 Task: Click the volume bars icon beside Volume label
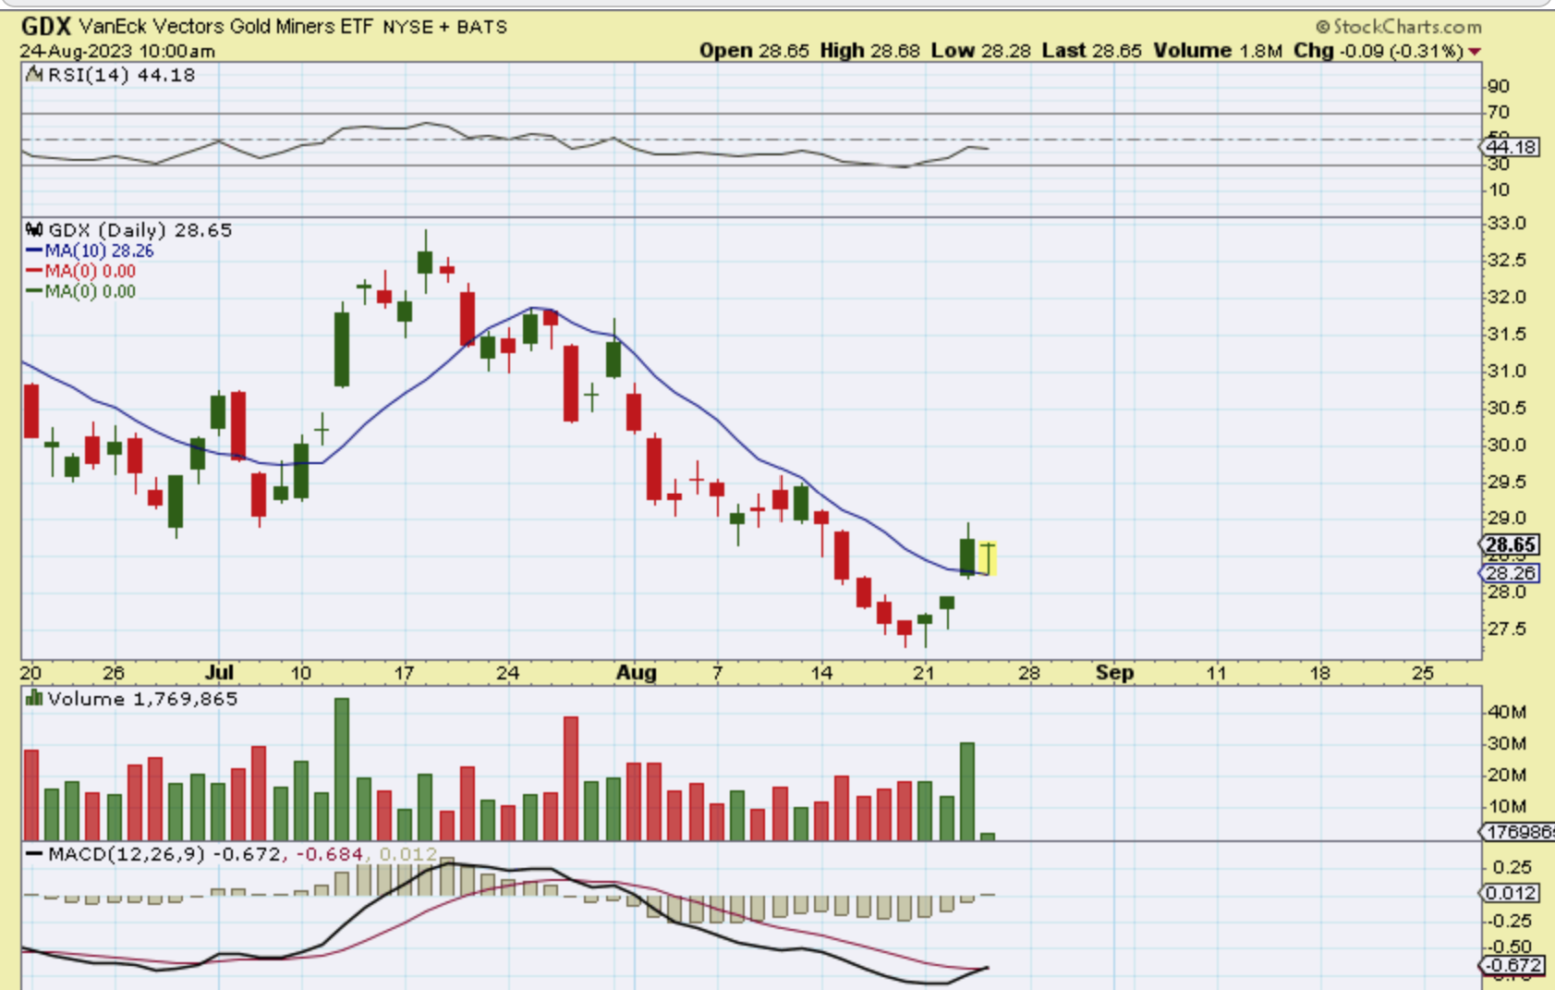click(34, 698)
